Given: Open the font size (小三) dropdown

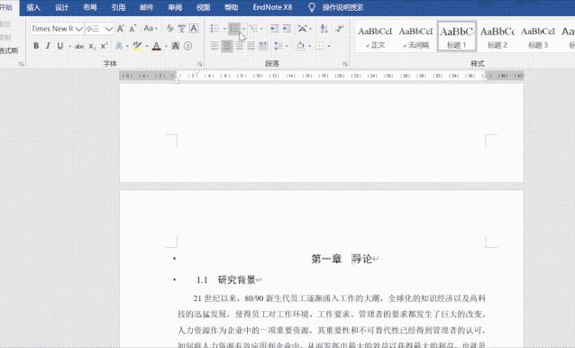Looking at the screenshot, I should pos(109,29).
